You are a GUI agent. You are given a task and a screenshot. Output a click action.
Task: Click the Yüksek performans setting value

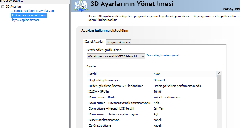pyautogui.click(x=166, y=97)
